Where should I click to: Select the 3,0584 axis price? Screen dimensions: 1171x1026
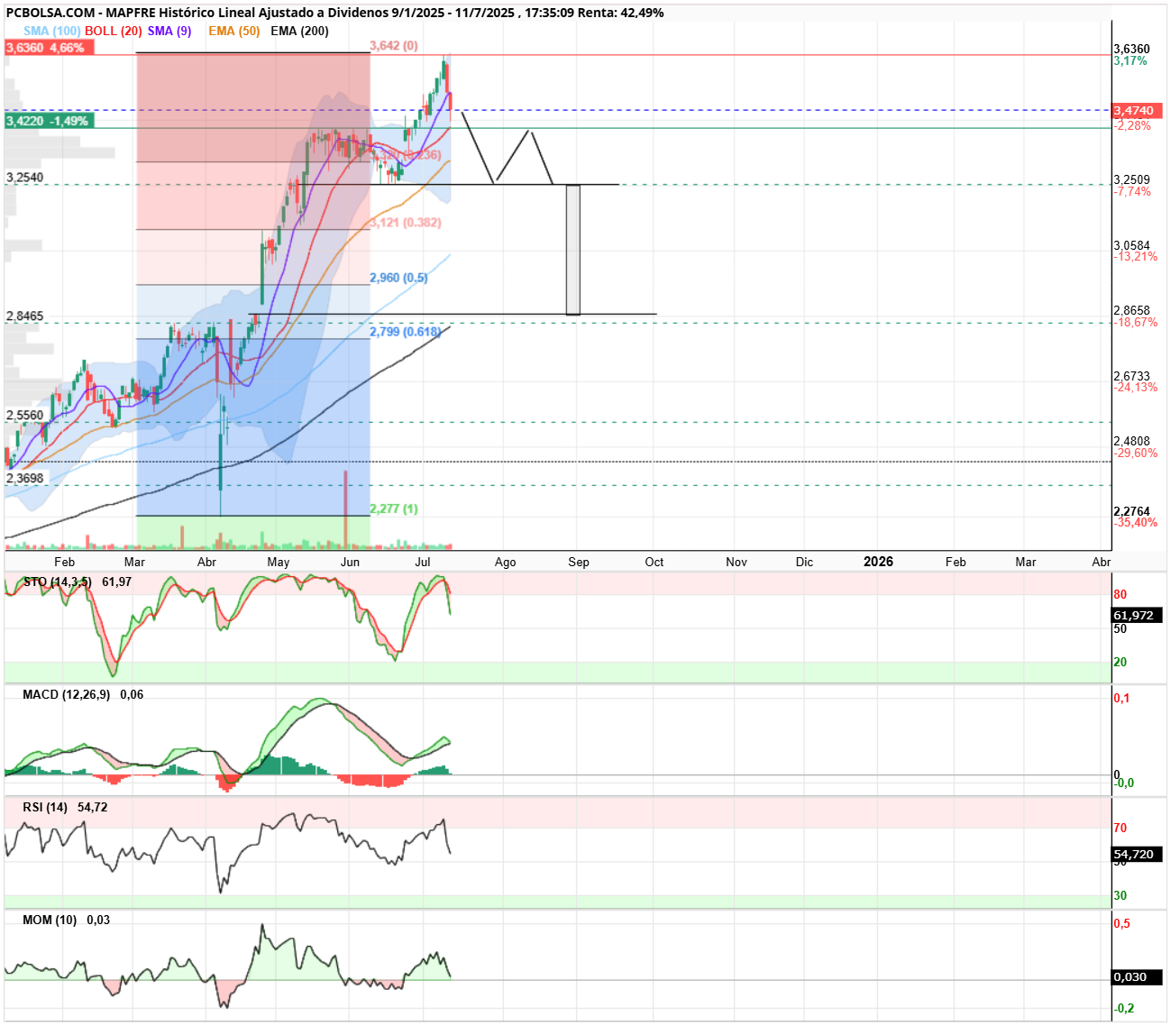1131,245
